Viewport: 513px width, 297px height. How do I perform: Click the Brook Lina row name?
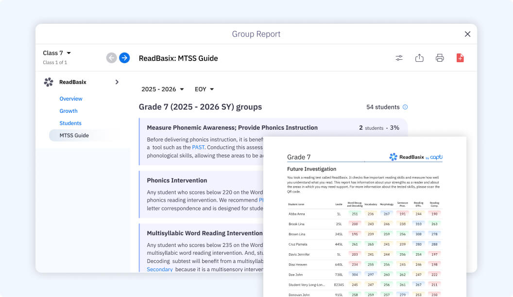click(296, 224)
